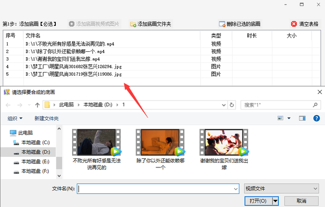Click 本地磁盘 (D:) in address breadcrumb
Image resolution: width=325 pixels, height=207 pixels.
[98, 105]
